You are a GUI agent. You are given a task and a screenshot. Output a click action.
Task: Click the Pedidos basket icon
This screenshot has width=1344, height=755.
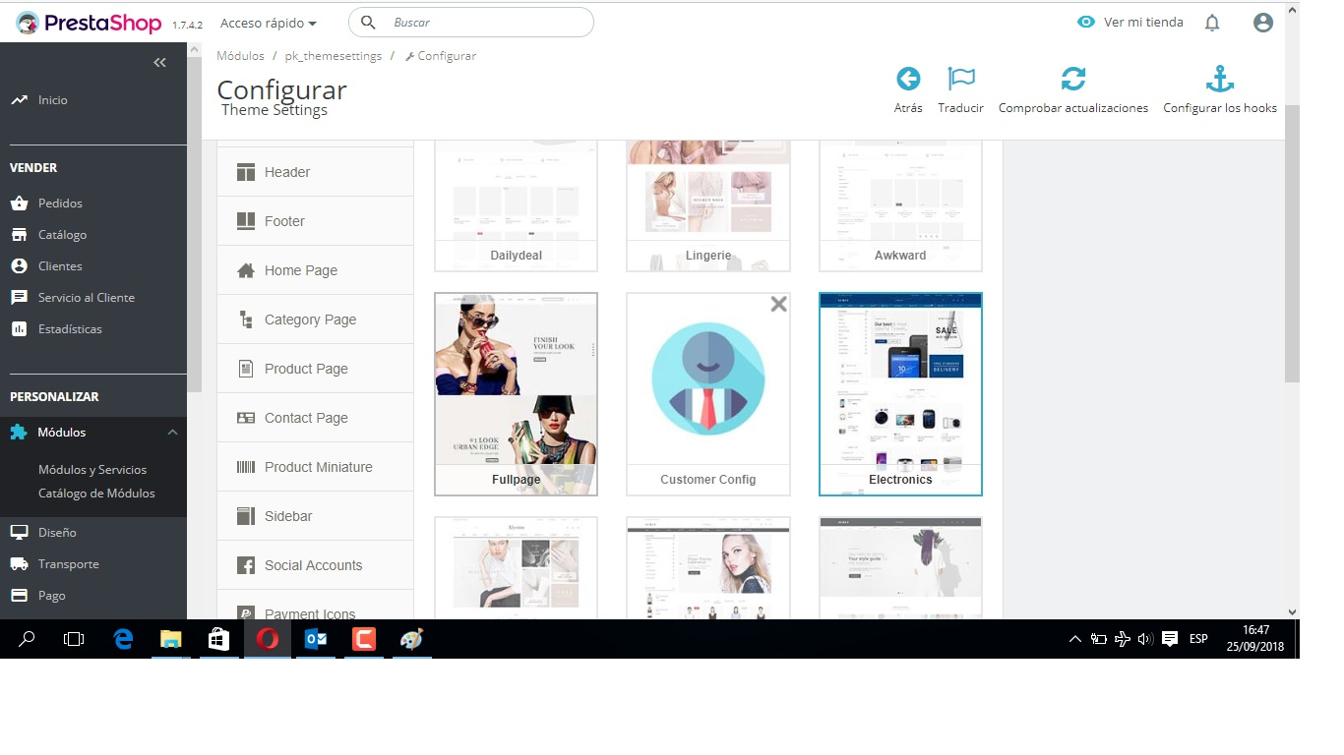tap(19, 203)
